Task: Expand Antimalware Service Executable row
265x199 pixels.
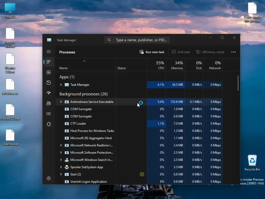Action: (61, 102)
